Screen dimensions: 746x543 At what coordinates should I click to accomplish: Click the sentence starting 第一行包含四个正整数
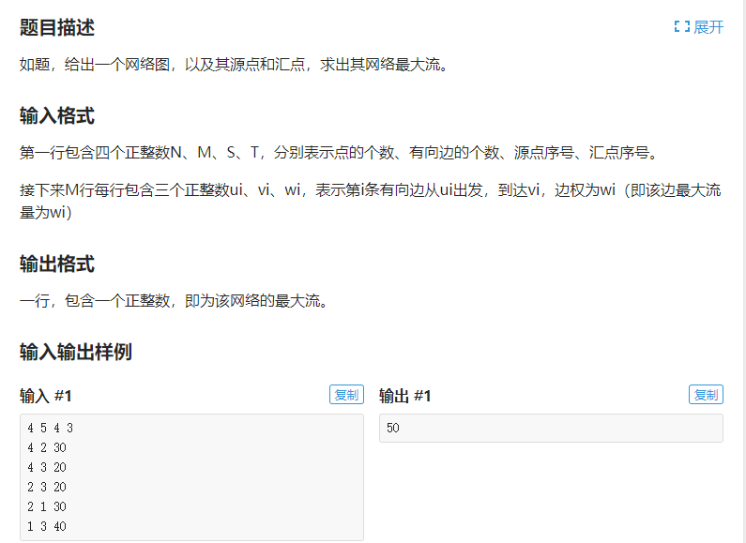[338, 153]
